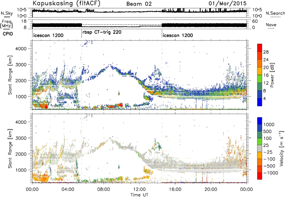Screen dimensions: 285x197
Task: Click the 'icescan 1200' label after 14:00
Action: pos(178,35)
